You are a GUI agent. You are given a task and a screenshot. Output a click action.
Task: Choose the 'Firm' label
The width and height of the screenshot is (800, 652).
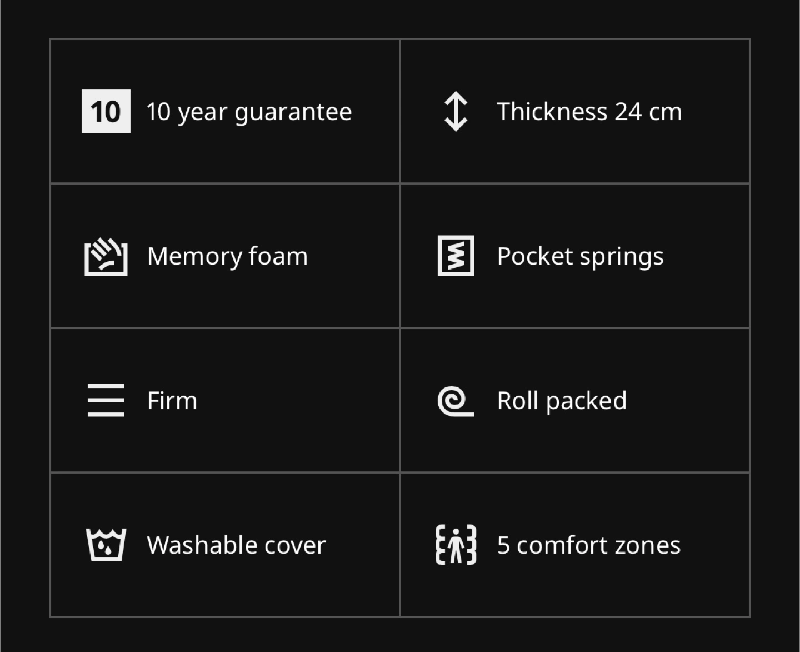click(x=172, y=400)
